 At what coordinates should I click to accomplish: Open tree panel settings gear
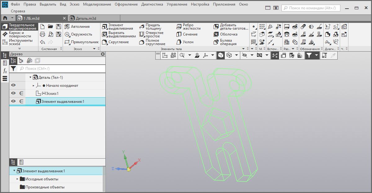tap(103, 54)
